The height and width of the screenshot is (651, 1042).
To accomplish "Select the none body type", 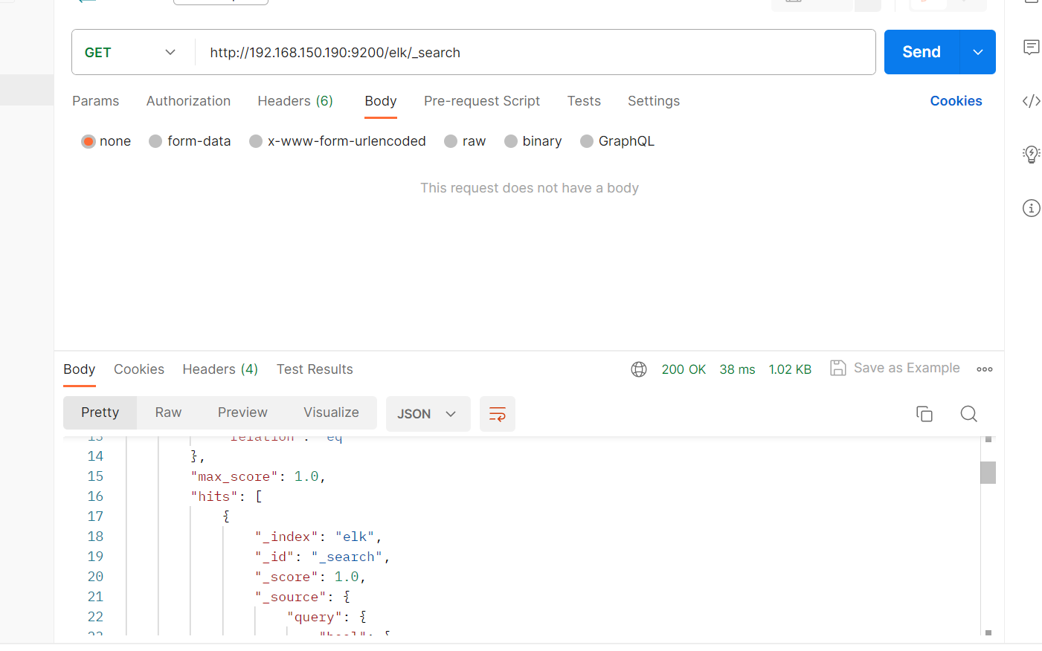I will pyautogui.click(x=89, y=141).
